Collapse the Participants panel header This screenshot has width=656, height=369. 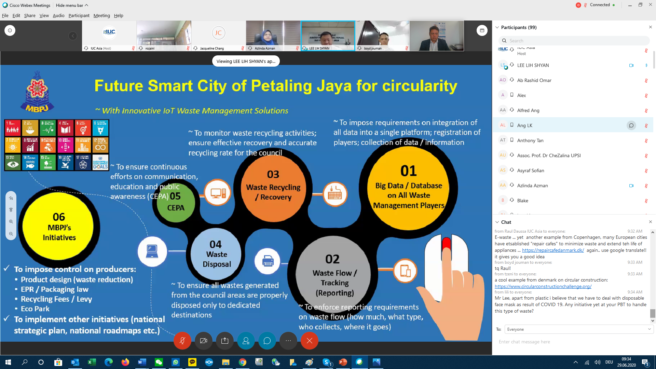click(497, 27)
